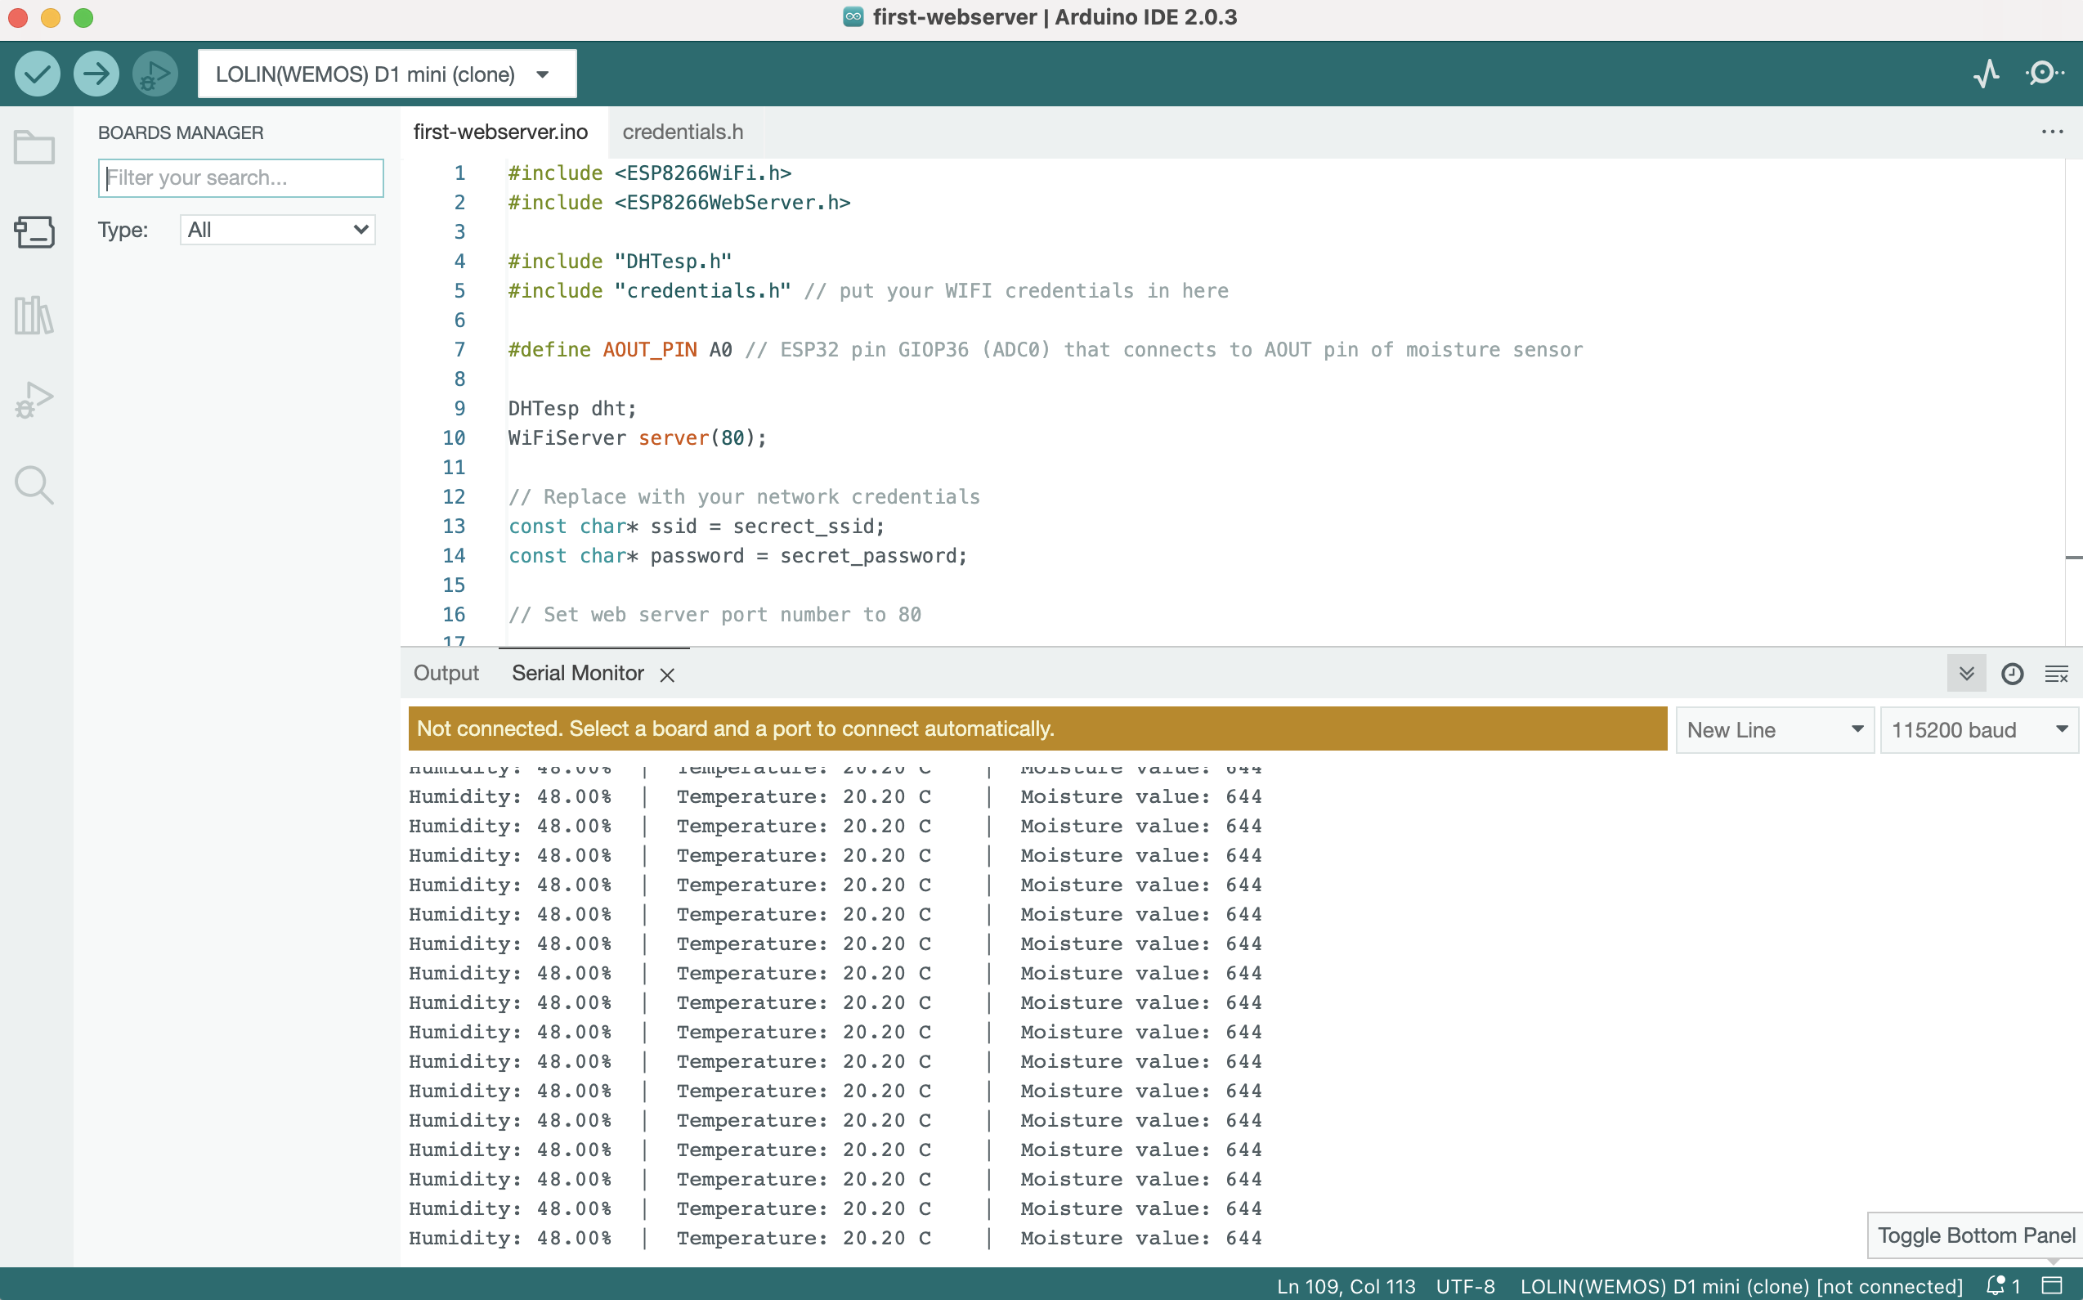Open the Serial Monitor magnifier icon in toolbar

pyautogui.click(x=2045, y=74)
